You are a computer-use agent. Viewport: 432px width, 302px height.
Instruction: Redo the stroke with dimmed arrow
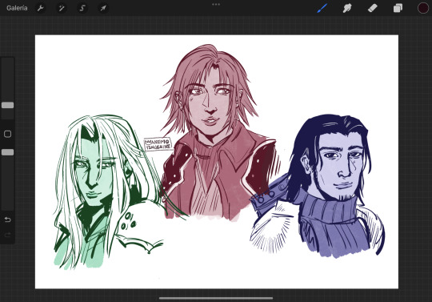[8, 235]
